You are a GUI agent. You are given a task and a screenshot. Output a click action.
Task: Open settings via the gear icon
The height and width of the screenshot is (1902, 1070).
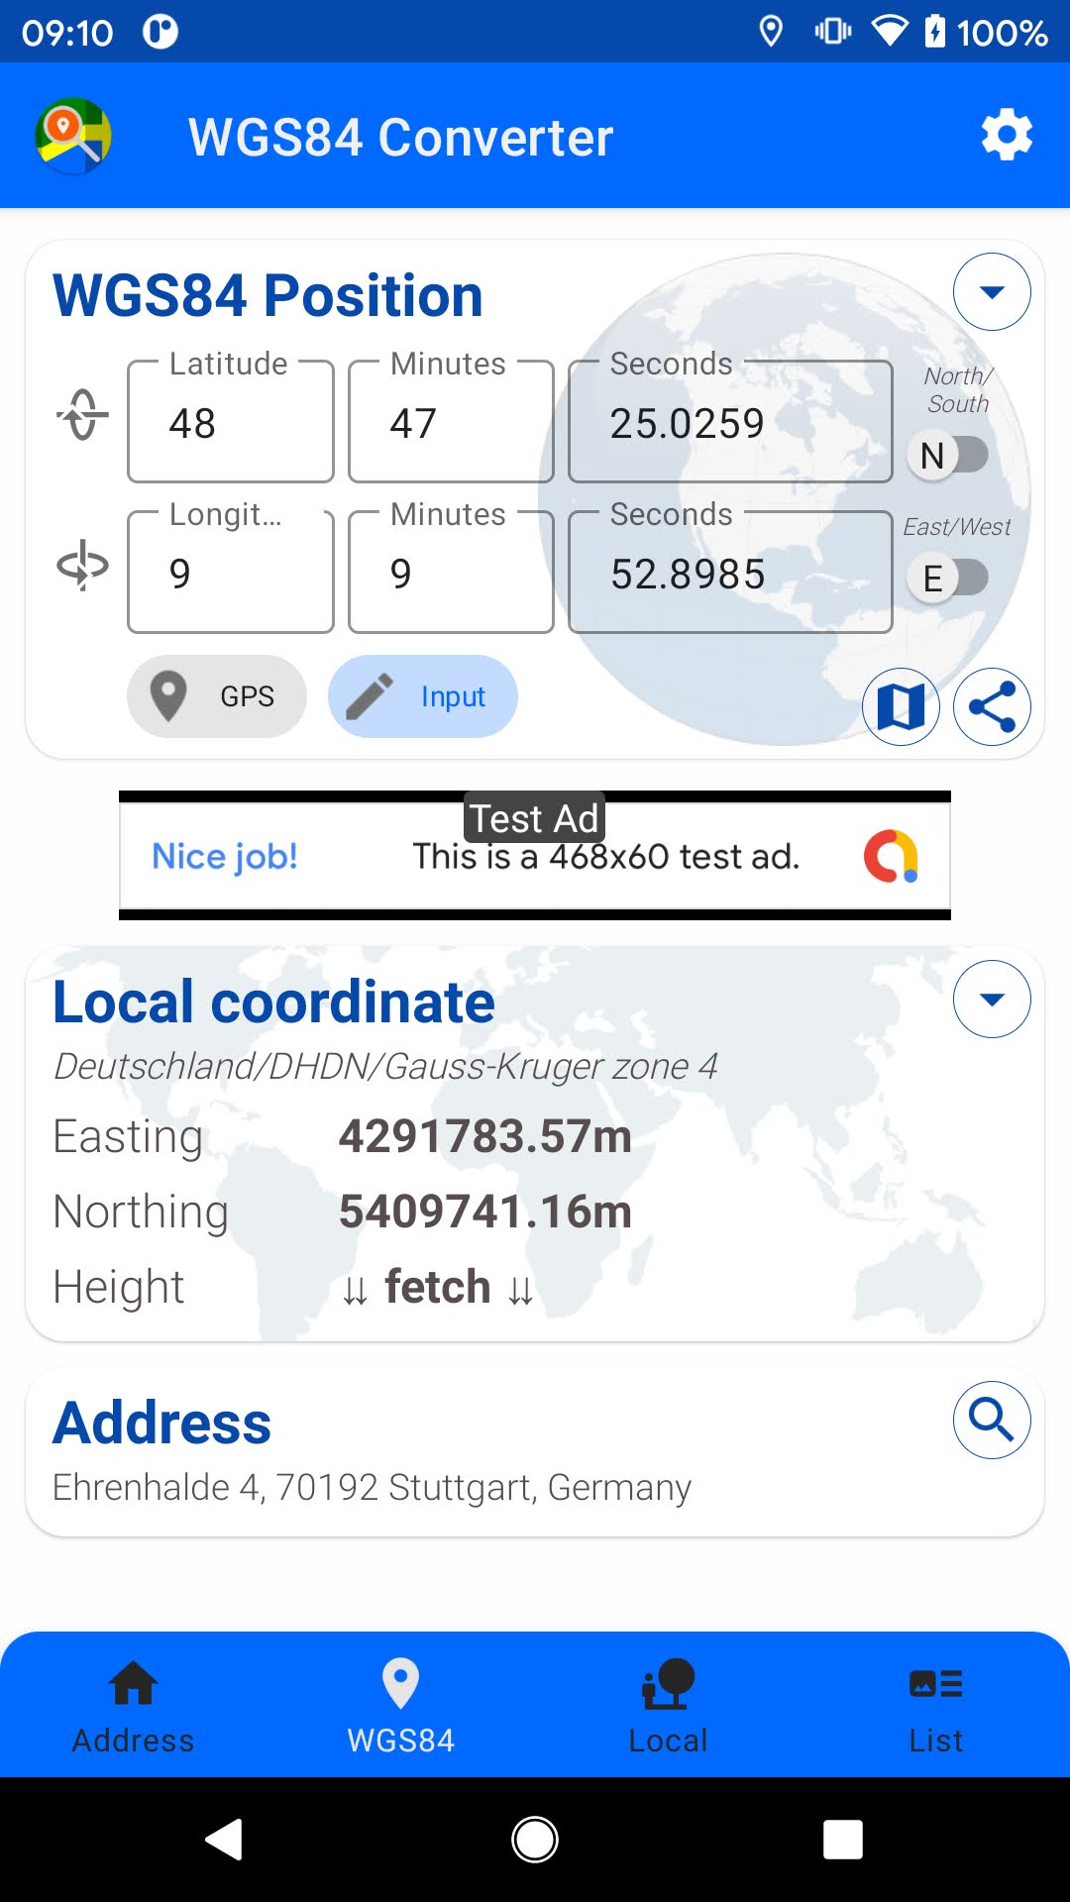coord(1007,136)
